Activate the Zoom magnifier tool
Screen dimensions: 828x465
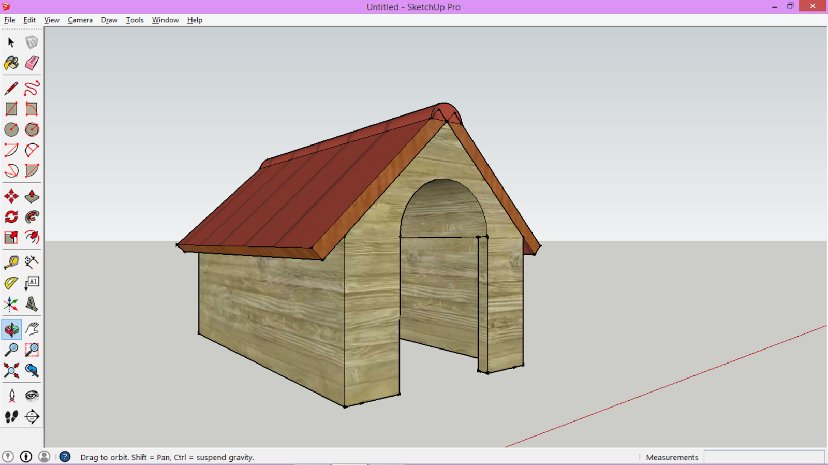(x=11, y=350)
